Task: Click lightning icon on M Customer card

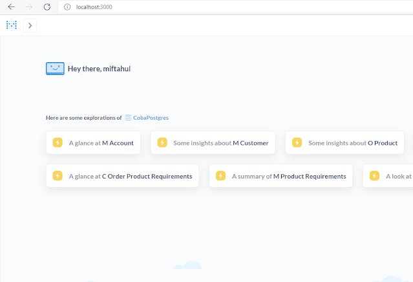Action: (162, 142)
